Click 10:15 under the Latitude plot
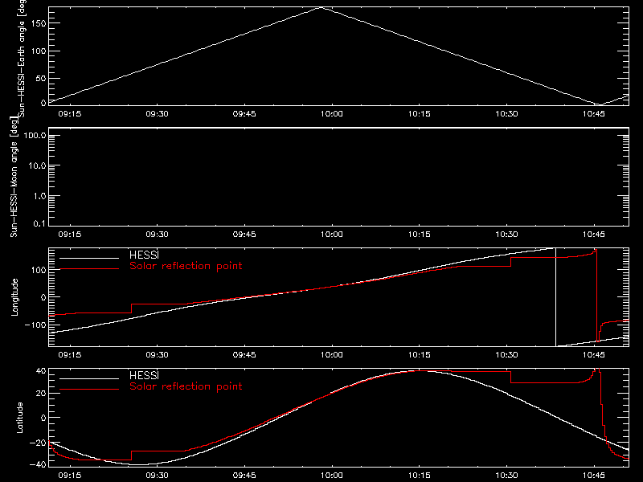643x482 pixels. 419,475
